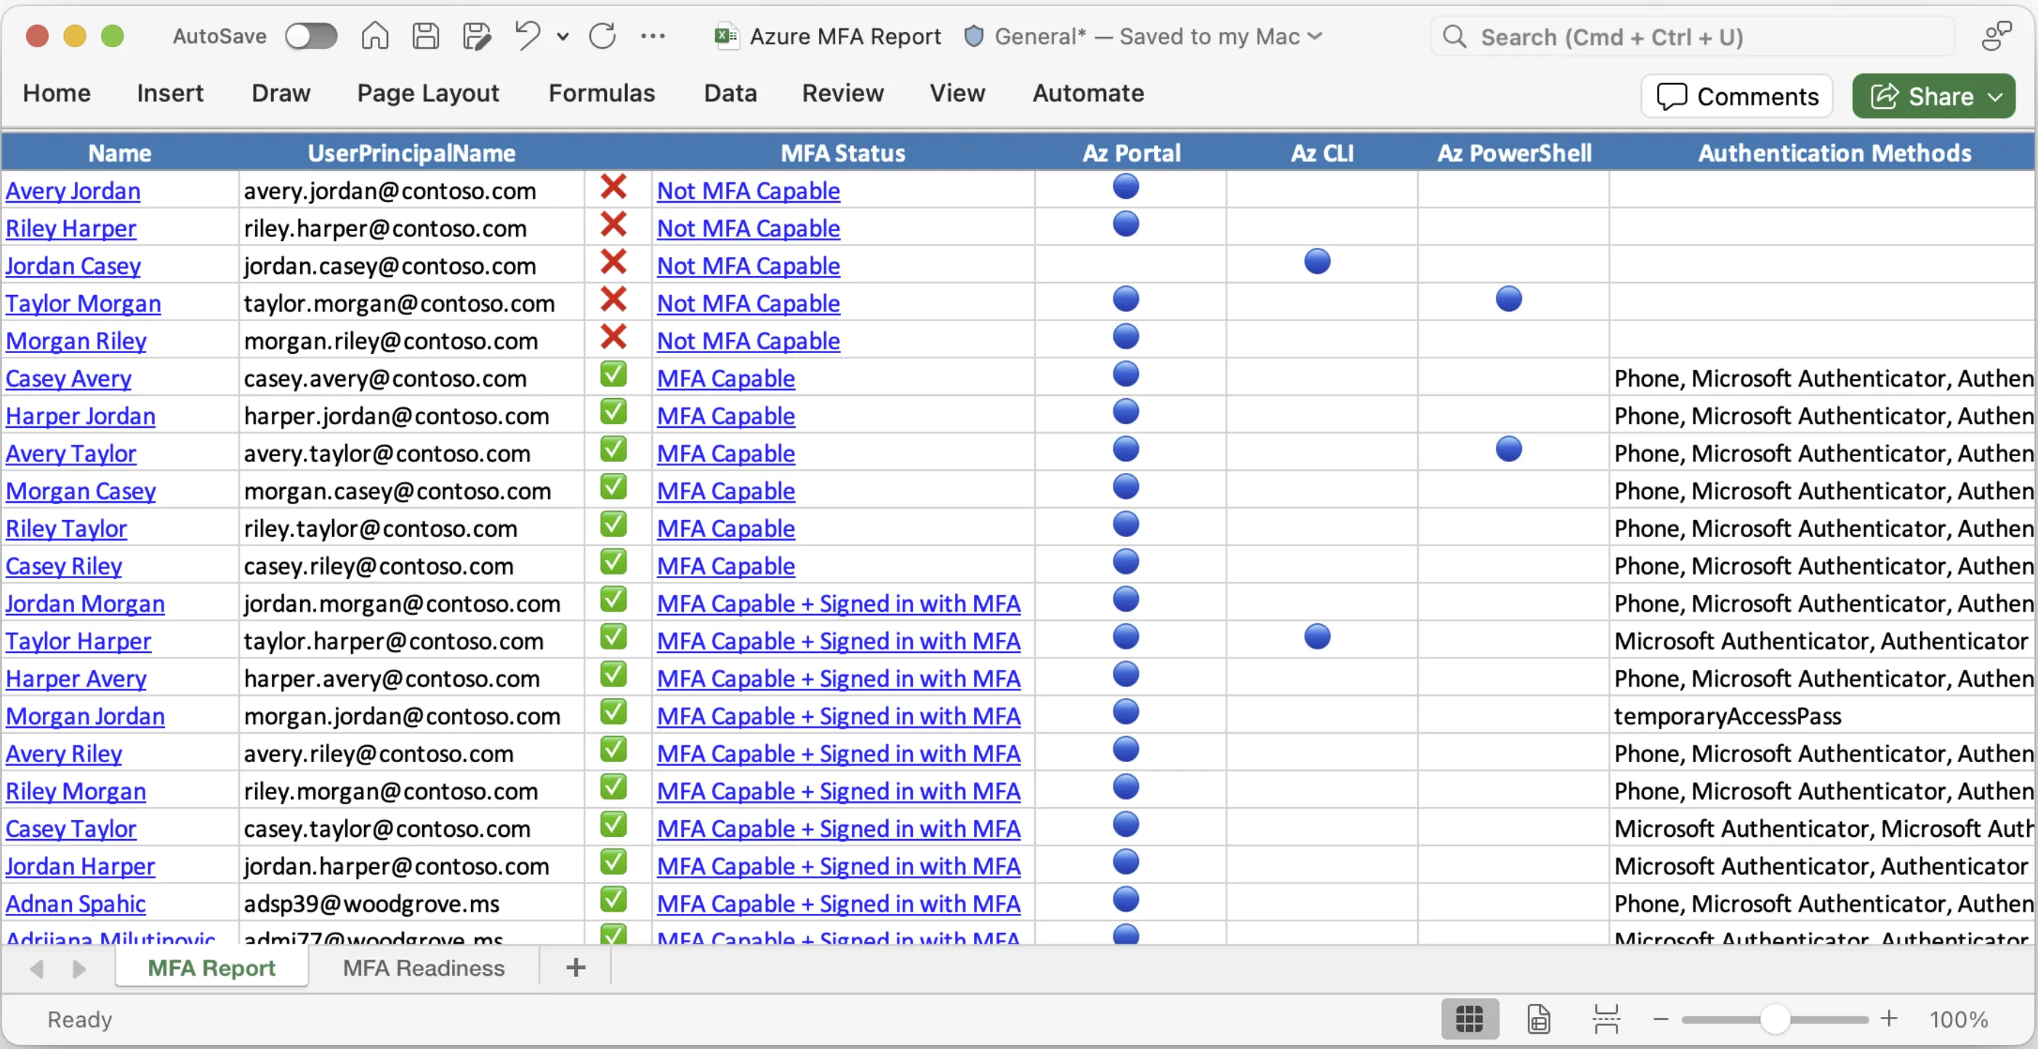Open the Insert ribbon tab
This screenshot has height=1049, width=2038.
pos(170,93)
